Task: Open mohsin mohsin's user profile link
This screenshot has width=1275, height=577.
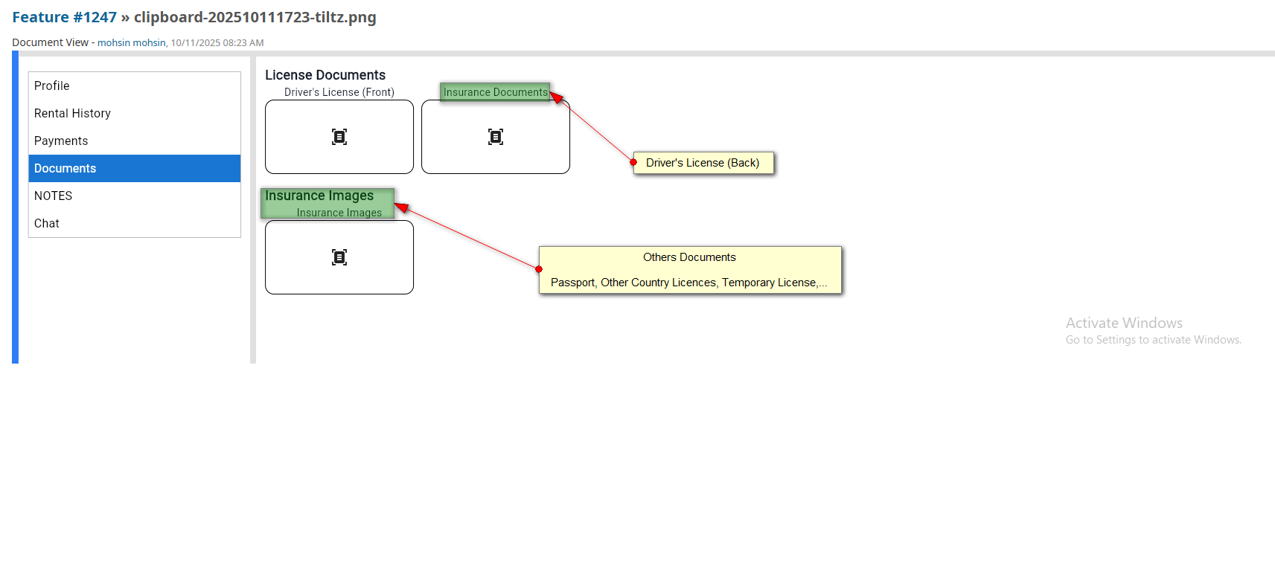Action: pos(131,43)
